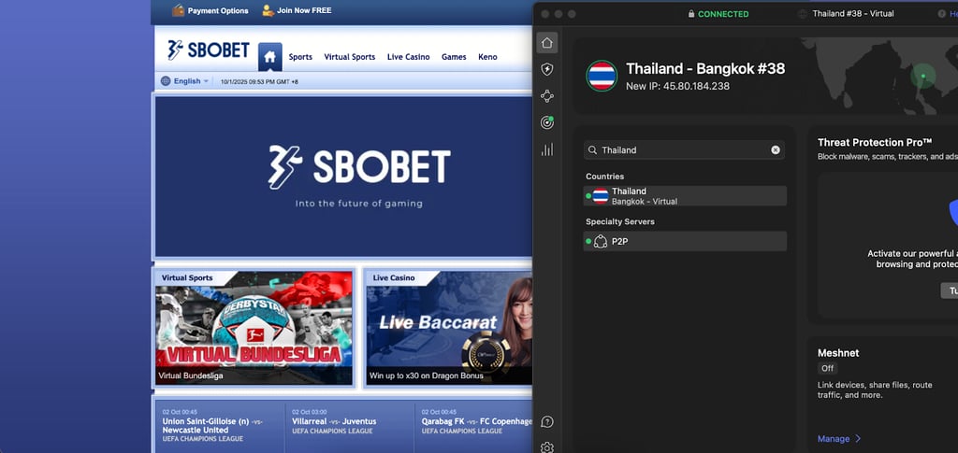
Task: Click the date and time text
Action: 259,81
